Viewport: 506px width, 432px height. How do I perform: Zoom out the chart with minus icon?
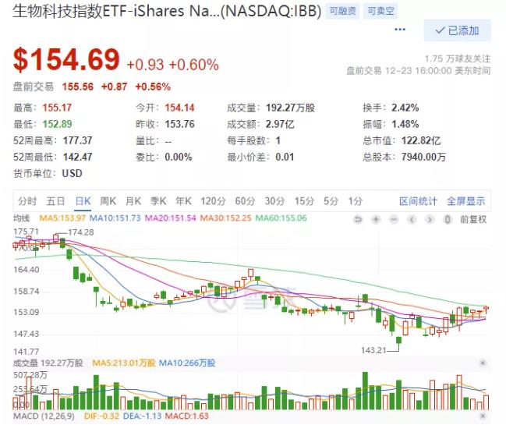tap(394, 220)
